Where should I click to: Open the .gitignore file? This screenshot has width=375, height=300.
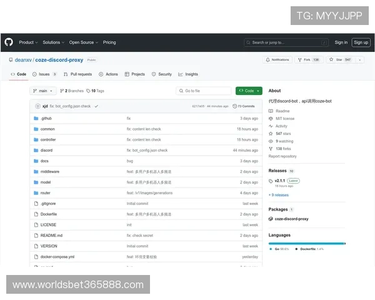[x=48, y=204]
